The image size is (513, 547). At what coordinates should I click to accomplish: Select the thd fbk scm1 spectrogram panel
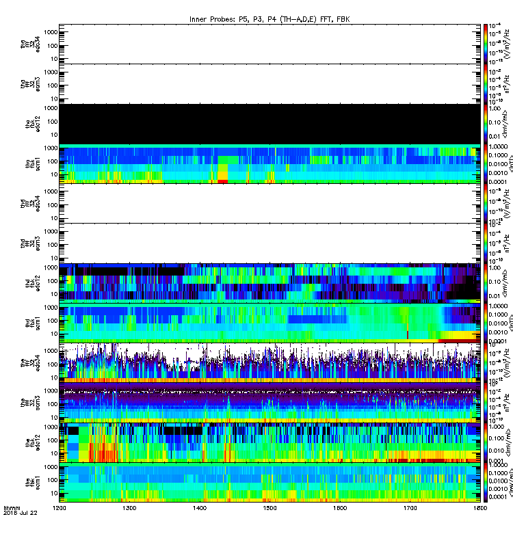(269, 323)
